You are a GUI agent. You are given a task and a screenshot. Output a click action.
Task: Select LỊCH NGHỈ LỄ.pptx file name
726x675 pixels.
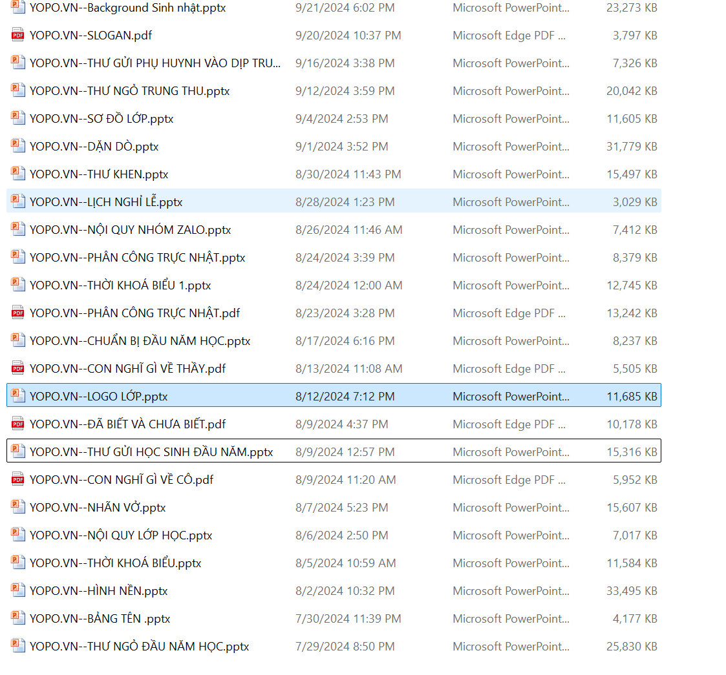106,202
